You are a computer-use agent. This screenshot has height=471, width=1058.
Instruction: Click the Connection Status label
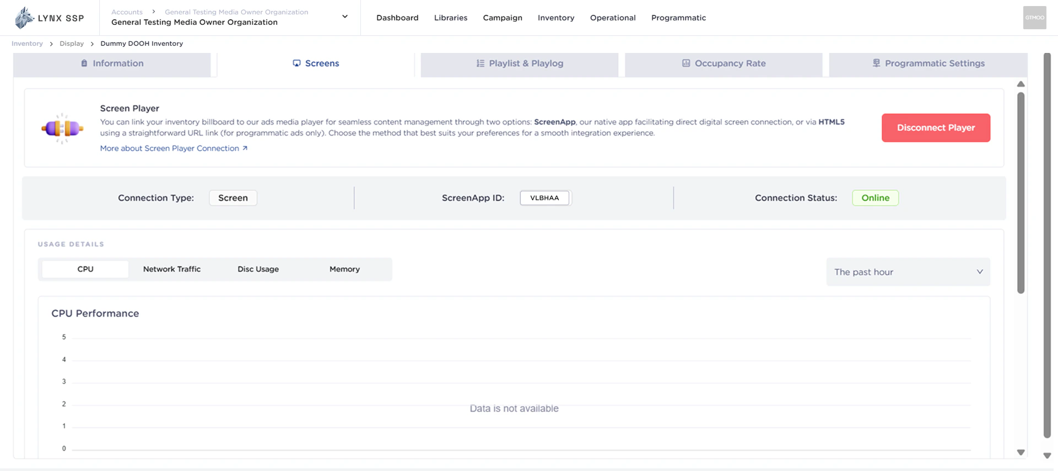pyautogui.click(x=796, y=198)
